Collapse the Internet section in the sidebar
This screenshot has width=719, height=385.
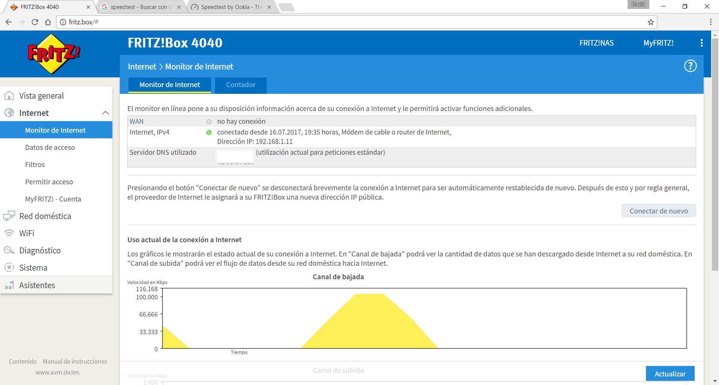106,113
